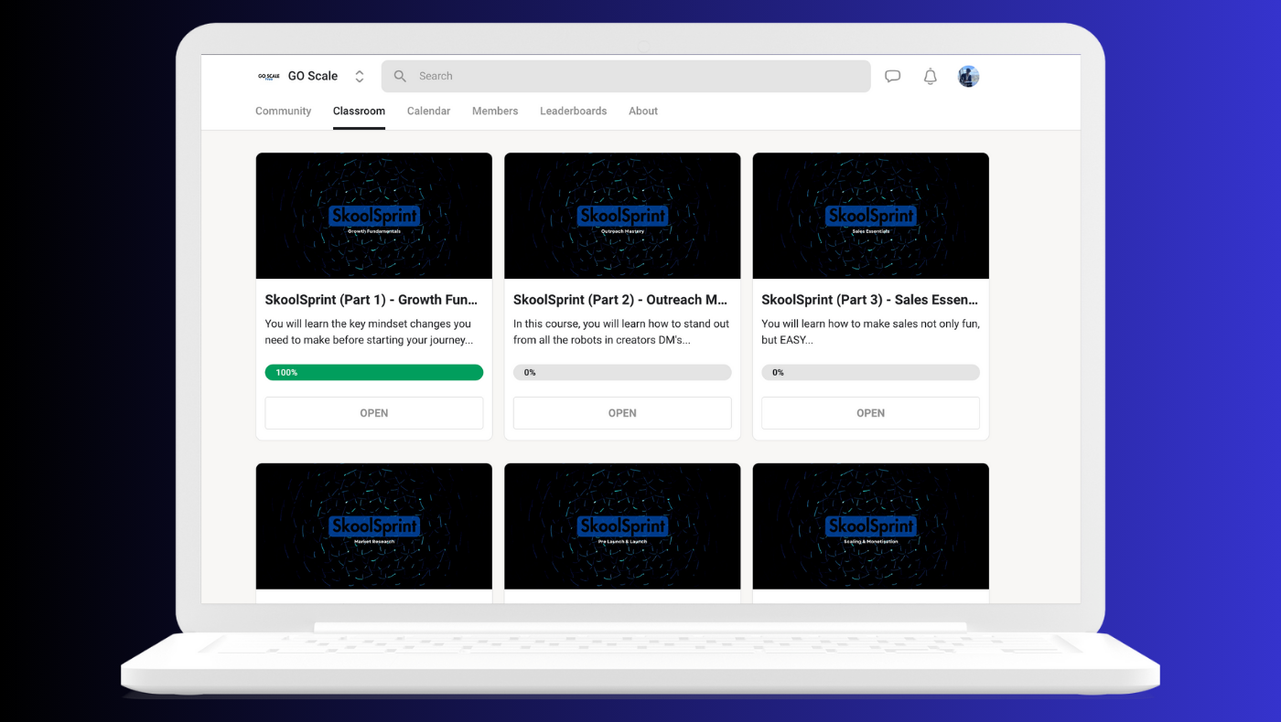Screen dimensions: 1281x722
Task: Click the search magnifier icon
Action: (400, 77)
